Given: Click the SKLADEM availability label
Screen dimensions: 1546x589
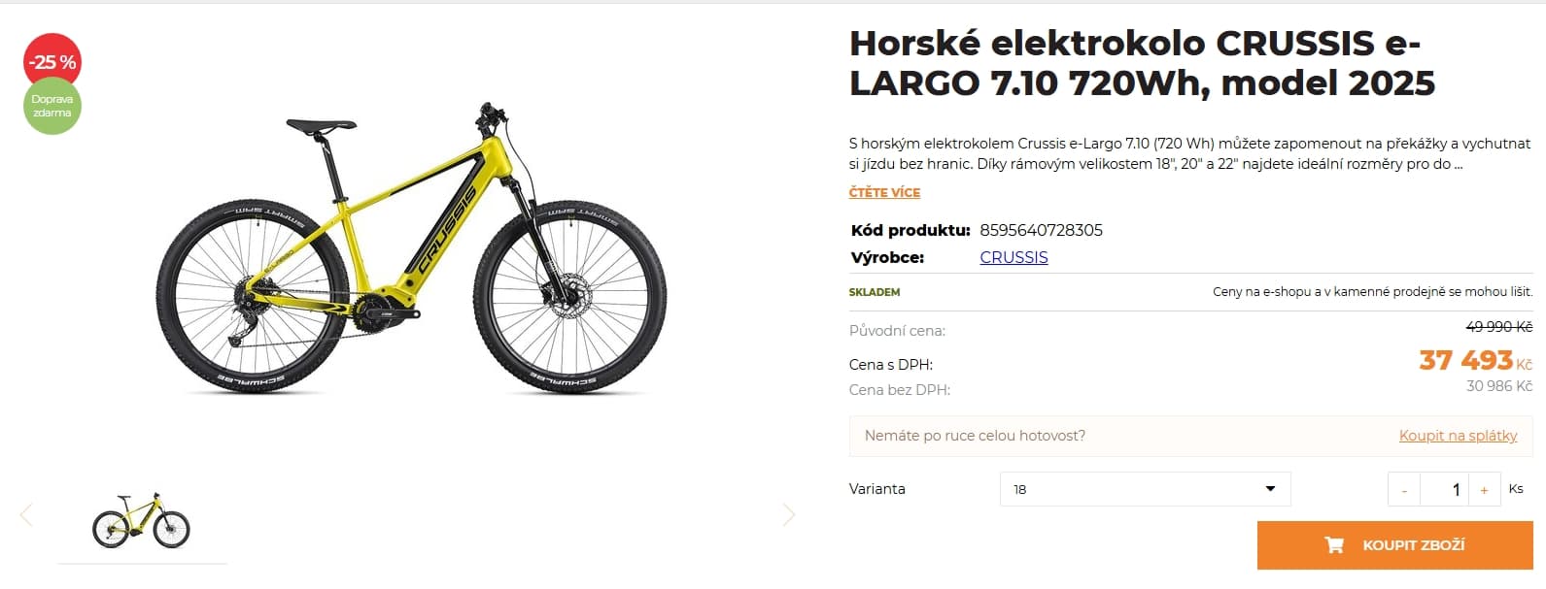Looking at the screenshot, I should [875, 292].
